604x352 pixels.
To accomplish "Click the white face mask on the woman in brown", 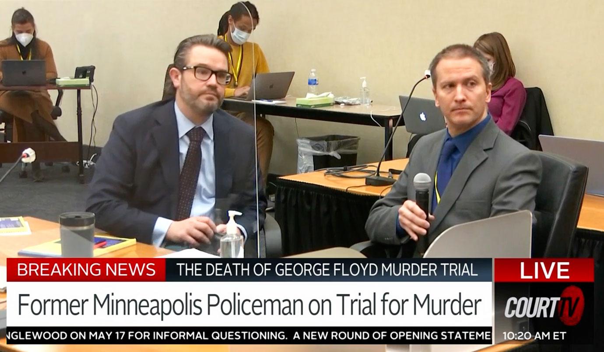I will point(25,39).
